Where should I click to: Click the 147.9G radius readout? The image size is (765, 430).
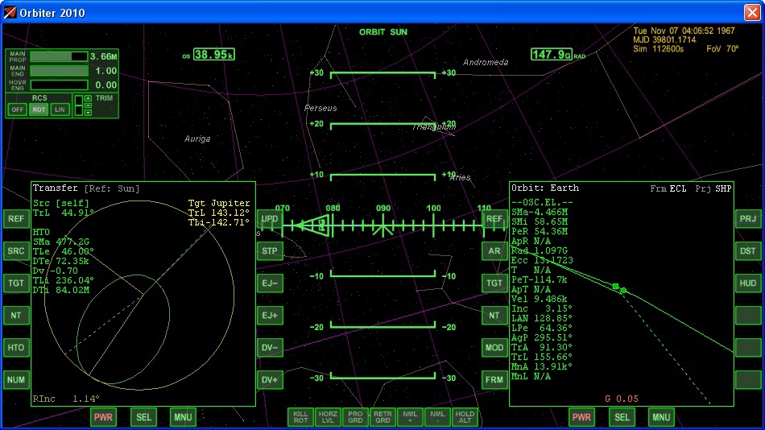click(552, 55)
